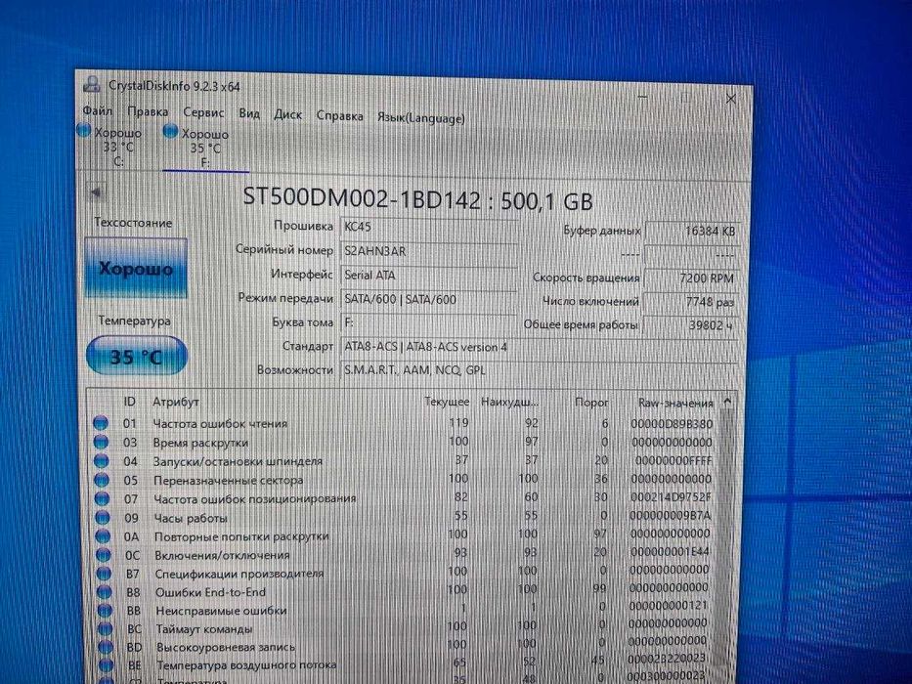912x684 pixels.
Task: Select the Запуски/остановки шпинделя row
Action: tap(403, 461)
